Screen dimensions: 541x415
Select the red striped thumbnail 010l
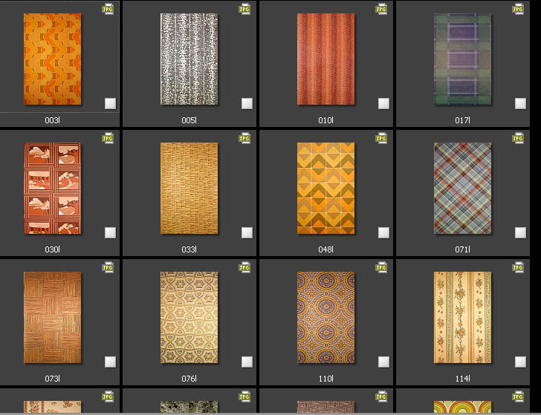325,59
